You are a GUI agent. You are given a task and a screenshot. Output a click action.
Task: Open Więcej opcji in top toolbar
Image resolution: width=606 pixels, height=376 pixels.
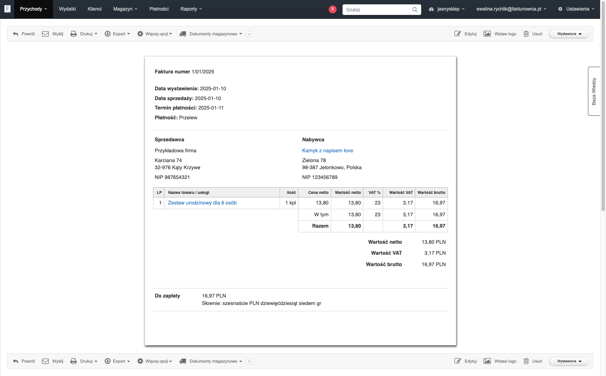click(x=155, y=34)
